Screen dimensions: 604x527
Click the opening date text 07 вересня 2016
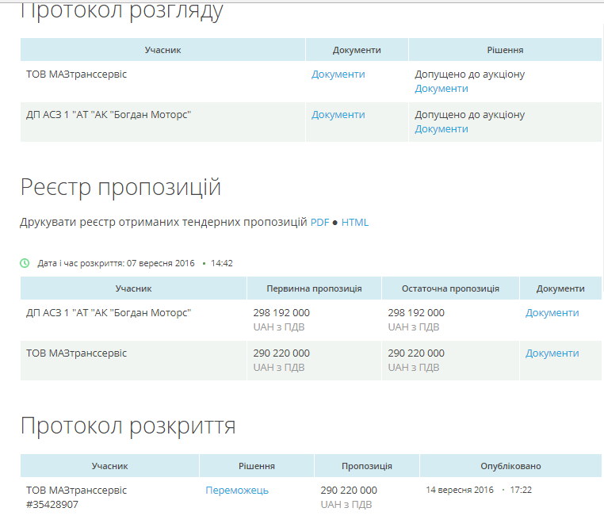click(x=159, y=263)
